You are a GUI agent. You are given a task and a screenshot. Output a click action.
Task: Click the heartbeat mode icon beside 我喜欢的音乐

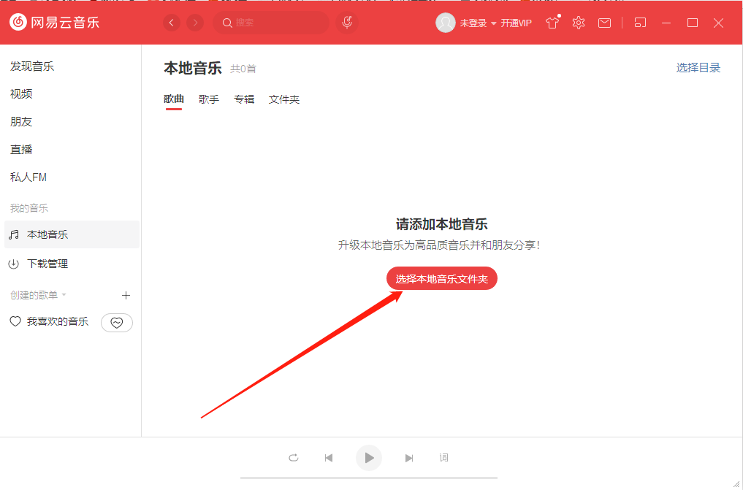(x=117, y=322)
